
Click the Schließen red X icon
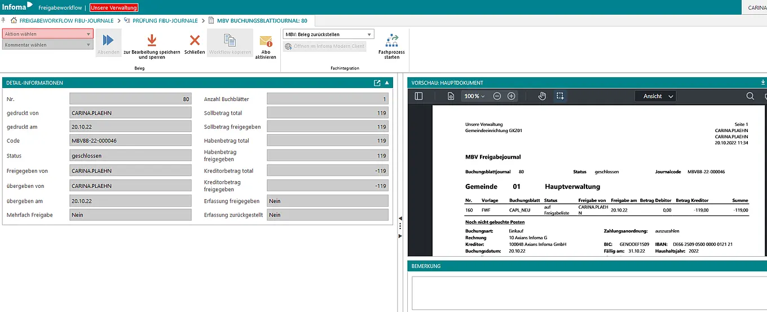[x=195, y=41]
